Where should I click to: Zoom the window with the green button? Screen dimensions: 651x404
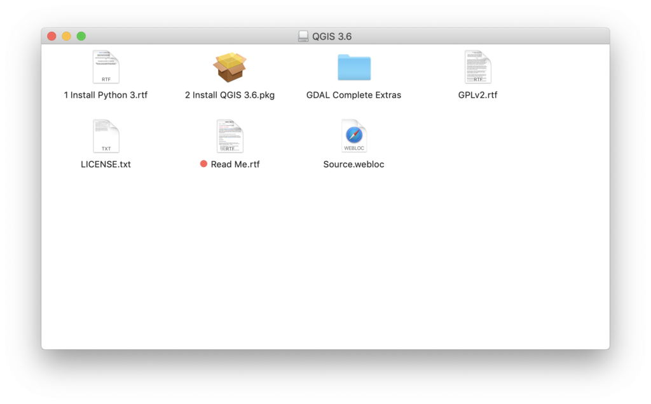pos(81,36)
